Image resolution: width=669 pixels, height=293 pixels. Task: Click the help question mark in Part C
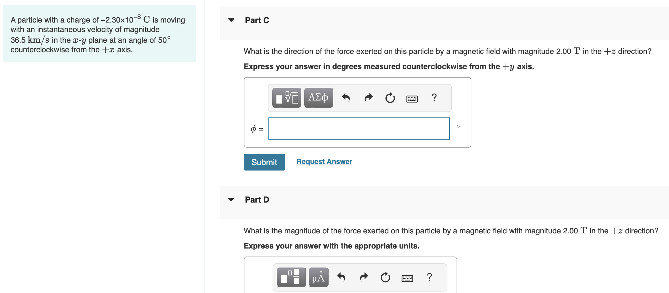(434, 98)
